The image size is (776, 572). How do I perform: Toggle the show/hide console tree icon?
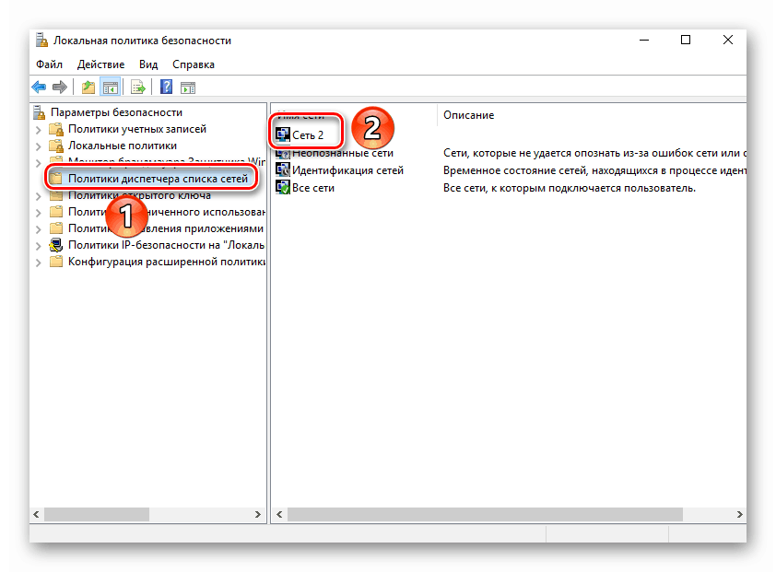(110, 88)
